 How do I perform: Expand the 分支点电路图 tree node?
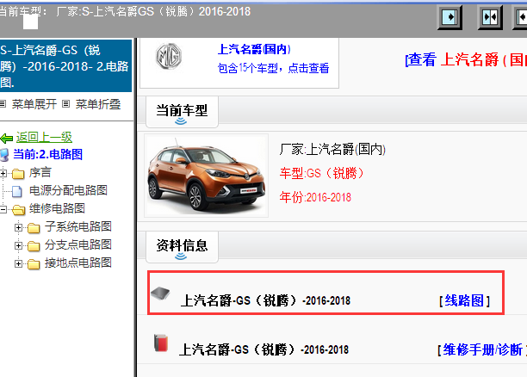pyautogui.click(x=18, y=245)
